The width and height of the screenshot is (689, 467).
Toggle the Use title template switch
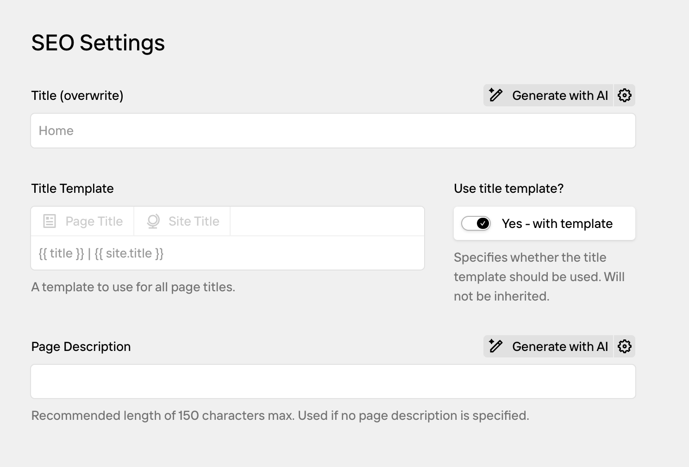tap(476, 224)
